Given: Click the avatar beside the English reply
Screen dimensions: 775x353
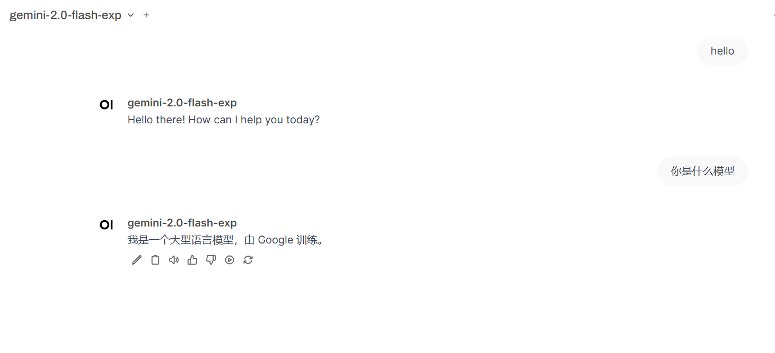Looking at the screenshot, I should (x=107, y=105).
